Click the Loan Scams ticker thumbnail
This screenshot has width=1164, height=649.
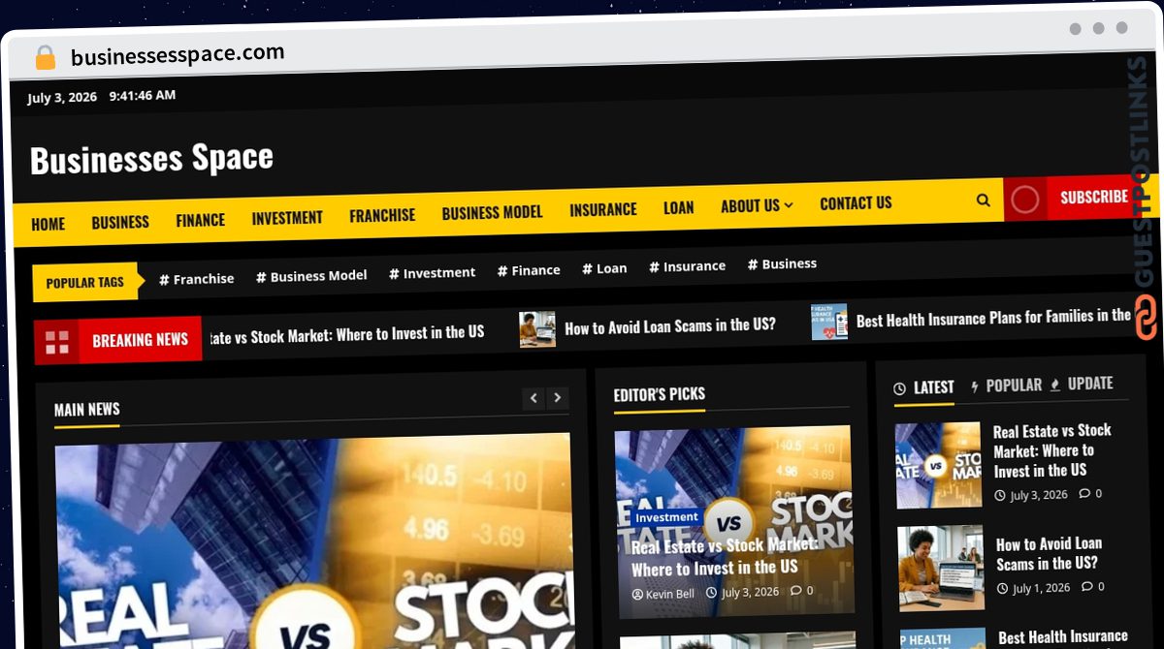click(x=537, y=329)
